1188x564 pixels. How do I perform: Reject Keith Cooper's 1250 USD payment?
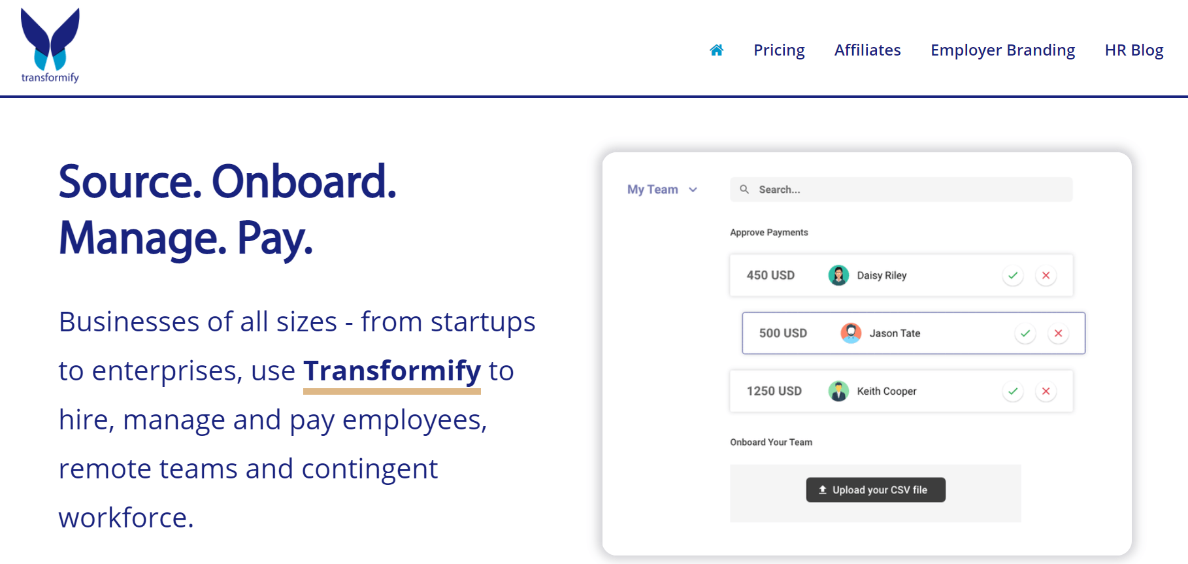pos(1046,391)
